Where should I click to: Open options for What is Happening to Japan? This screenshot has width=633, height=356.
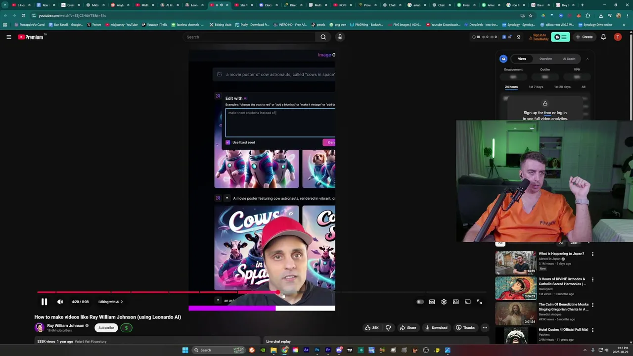click(592, 254)
